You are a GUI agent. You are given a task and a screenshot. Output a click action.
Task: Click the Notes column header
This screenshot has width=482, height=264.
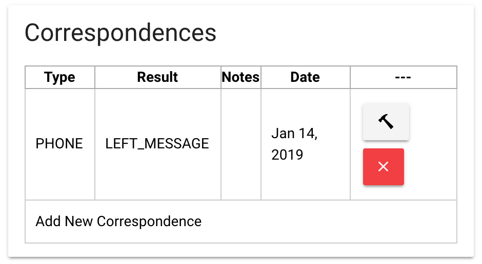(240, 77)
